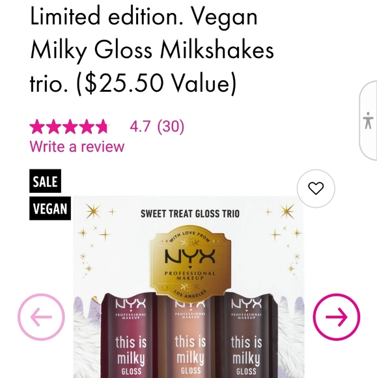The height and width of the screenshot is (378, 377).
Task: Show next product image with right arrow
Action: point(337,317)
